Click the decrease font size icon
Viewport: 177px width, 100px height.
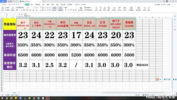tap(37, 8)
